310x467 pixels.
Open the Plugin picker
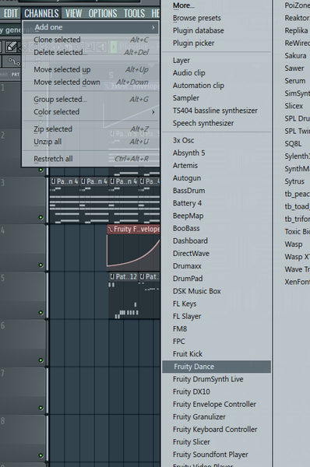point(193,43)
